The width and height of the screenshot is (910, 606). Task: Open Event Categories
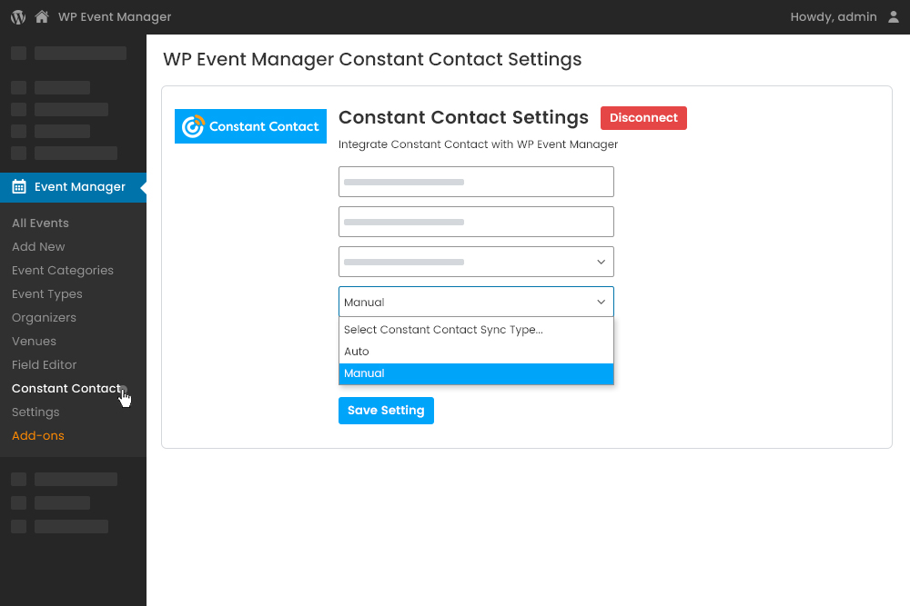click(x=63, y=270)
